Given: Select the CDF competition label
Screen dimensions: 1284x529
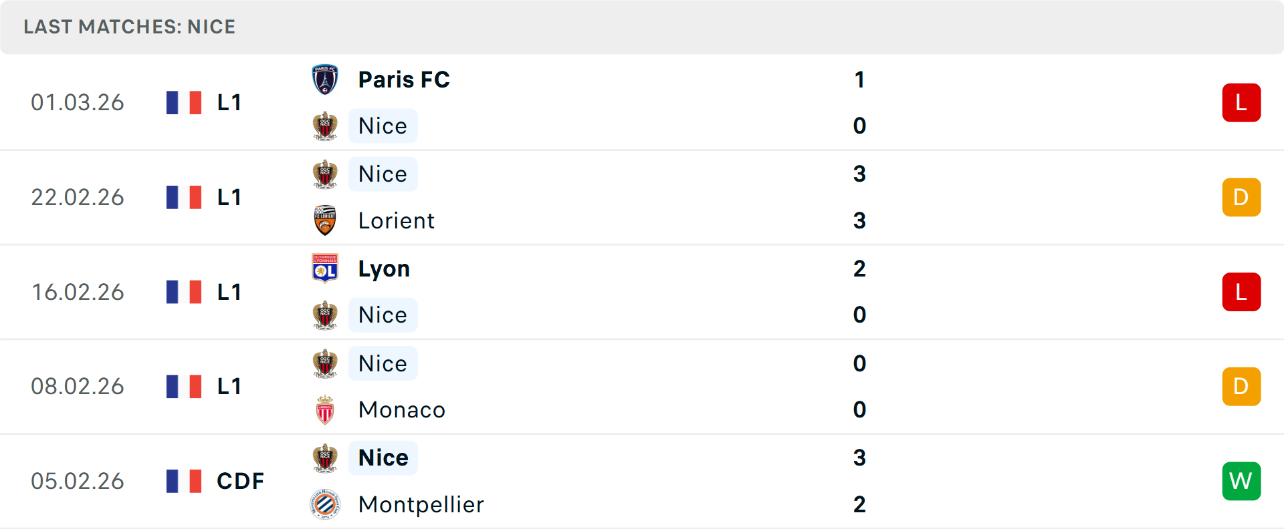Looking at the screenshot, I should click(240, 481).
